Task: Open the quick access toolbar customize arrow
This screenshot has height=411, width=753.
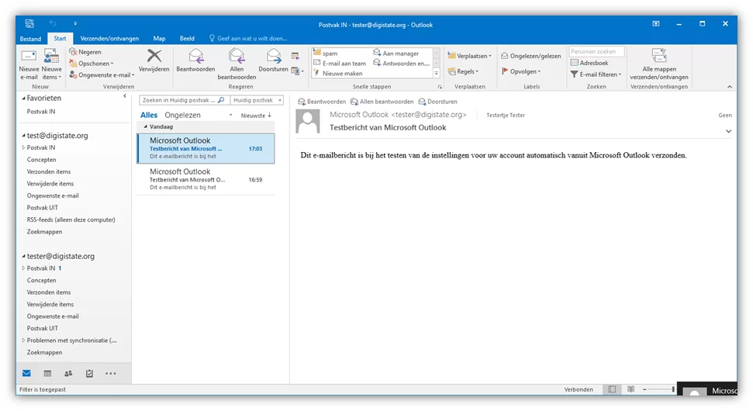Action: [75, 23]
